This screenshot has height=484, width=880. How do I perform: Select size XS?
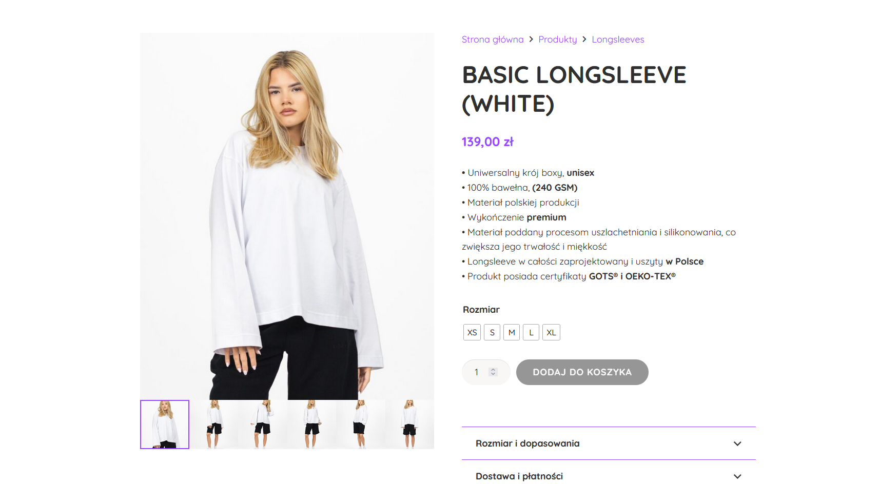(472, 332)
